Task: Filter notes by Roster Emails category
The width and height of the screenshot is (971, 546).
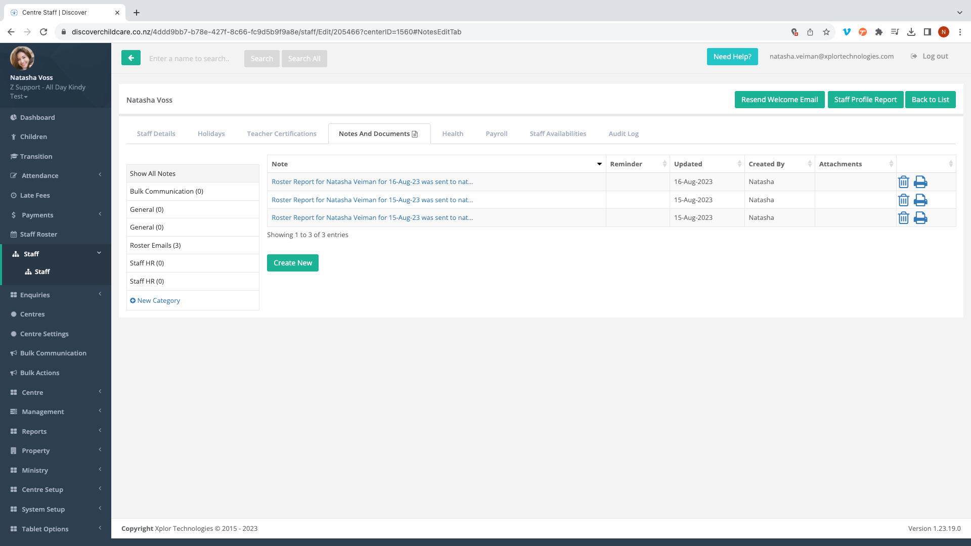Action: [x=155, y=245]
